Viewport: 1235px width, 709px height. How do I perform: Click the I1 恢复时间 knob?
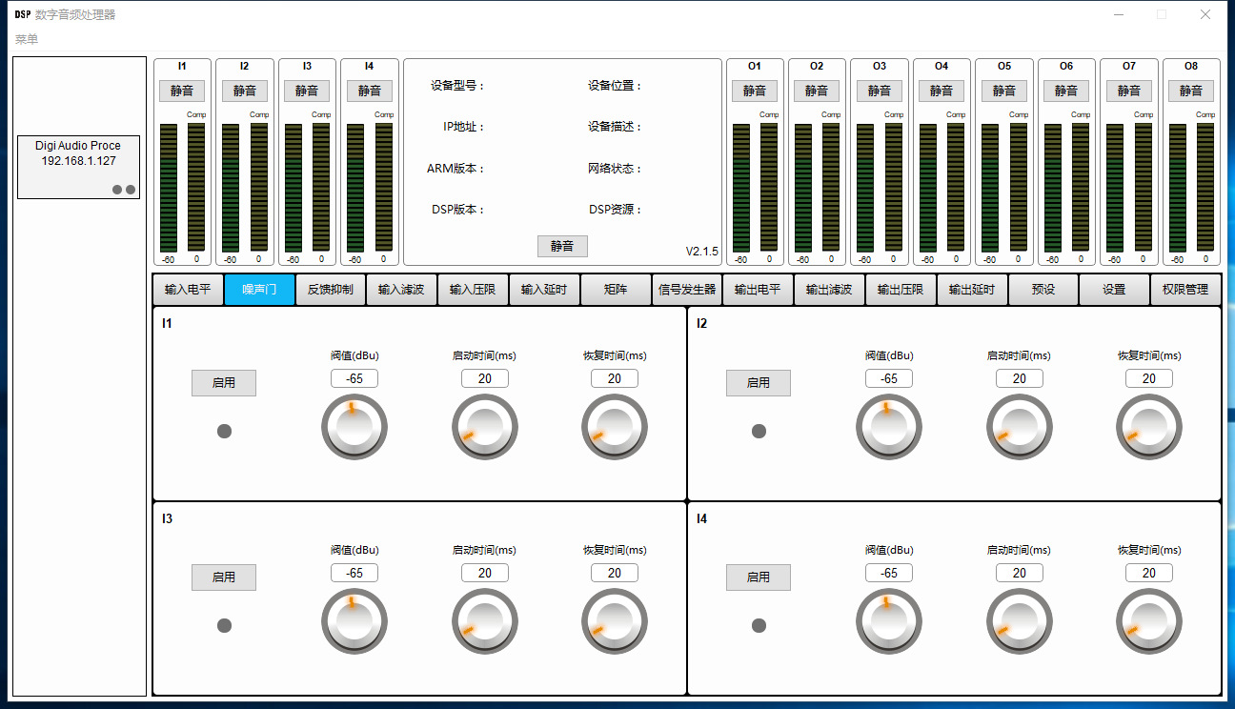pyautogui.click(x=615, y=427)
